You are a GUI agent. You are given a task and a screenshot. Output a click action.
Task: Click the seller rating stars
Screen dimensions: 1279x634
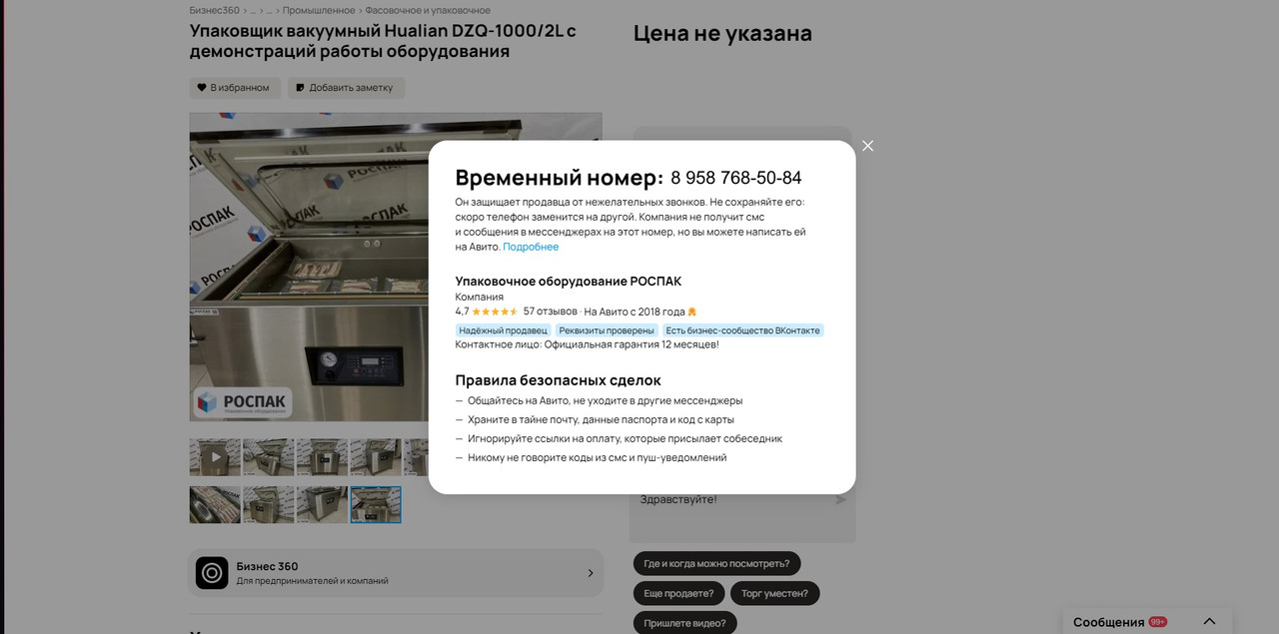coord(495,312)
